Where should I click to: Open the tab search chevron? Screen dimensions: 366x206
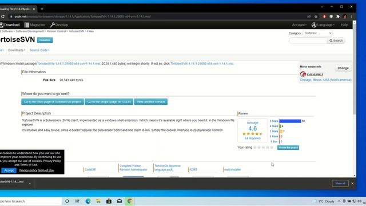(322, 7)
